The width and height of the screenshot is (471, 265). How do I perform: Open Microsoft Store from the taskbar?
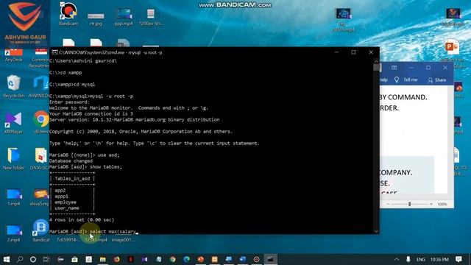tap(74, 259)
